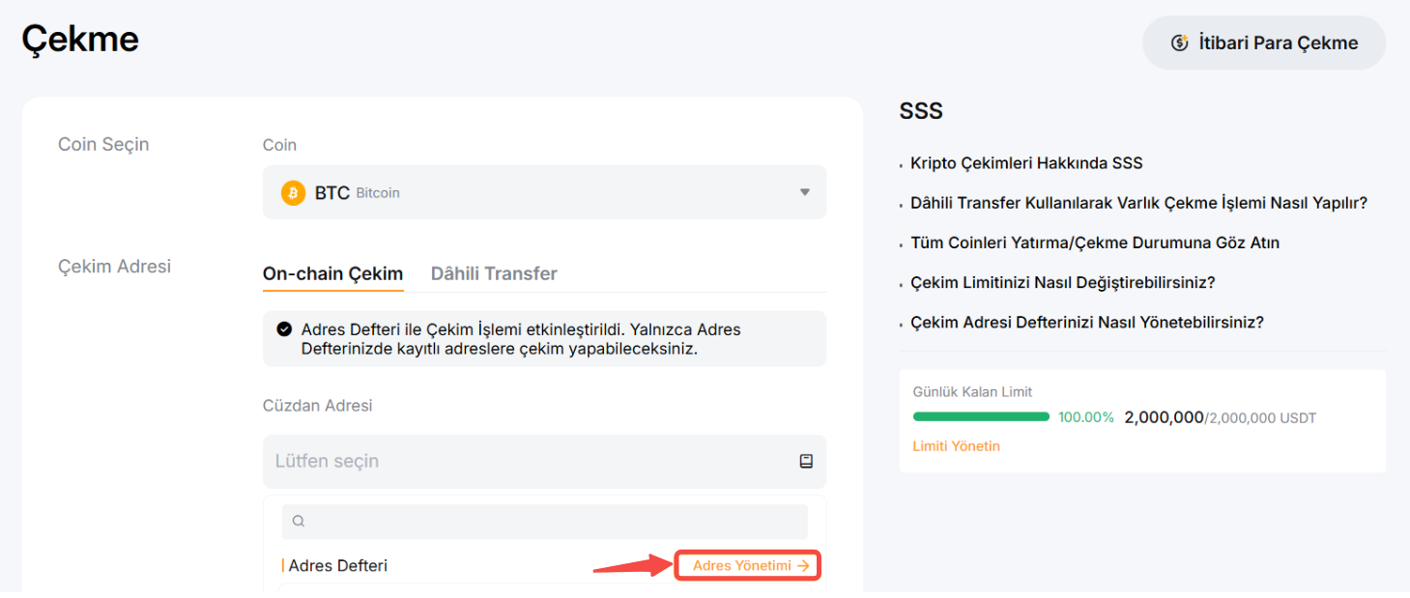Click the arrow icon beside Adres Yönetimi

tap(803, 566)
